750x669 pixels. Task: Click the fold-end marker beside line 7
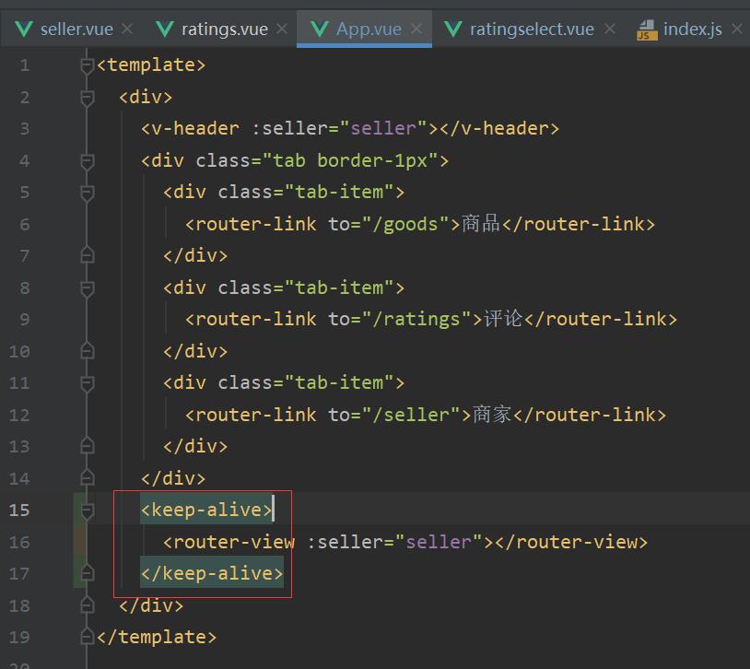(x=86, y=255)
